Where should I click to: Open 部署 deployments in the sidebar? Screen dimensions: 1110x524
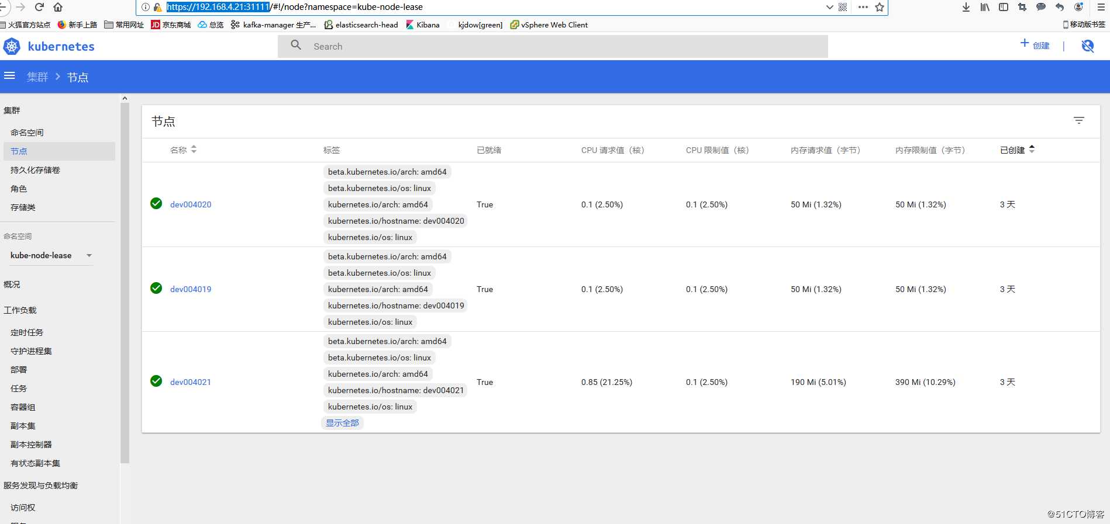coord(19,370)
